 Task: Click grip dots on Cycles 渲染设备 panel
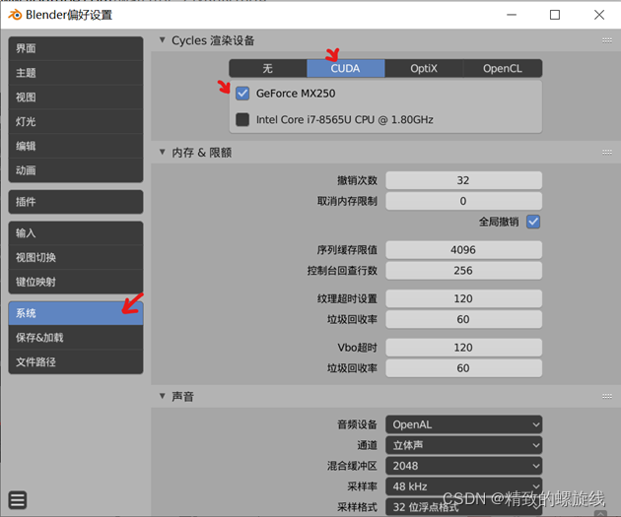(607, 40)
